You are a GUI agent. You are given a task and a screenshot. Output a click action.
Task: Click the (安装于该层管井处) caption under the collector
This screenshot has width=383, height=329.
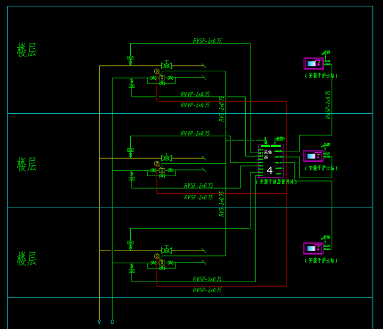tap(276, 182)
